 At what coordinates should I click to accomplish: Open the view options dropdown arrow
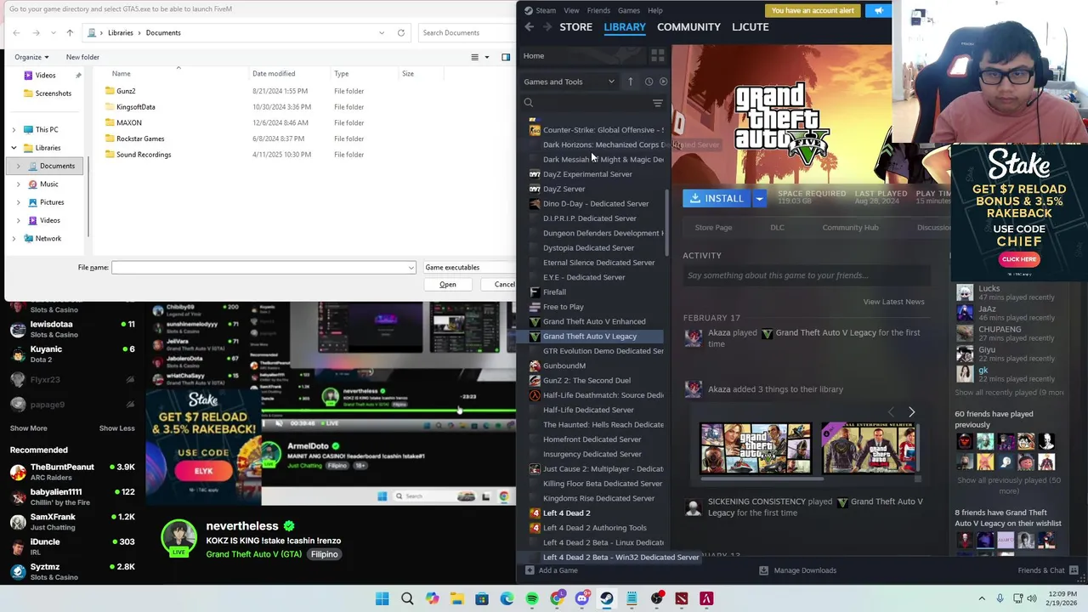click(x=486, y=57)
